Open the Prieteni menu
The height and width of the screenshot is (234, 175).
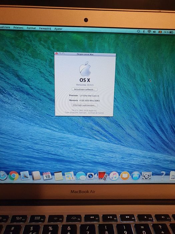point(18,28)
